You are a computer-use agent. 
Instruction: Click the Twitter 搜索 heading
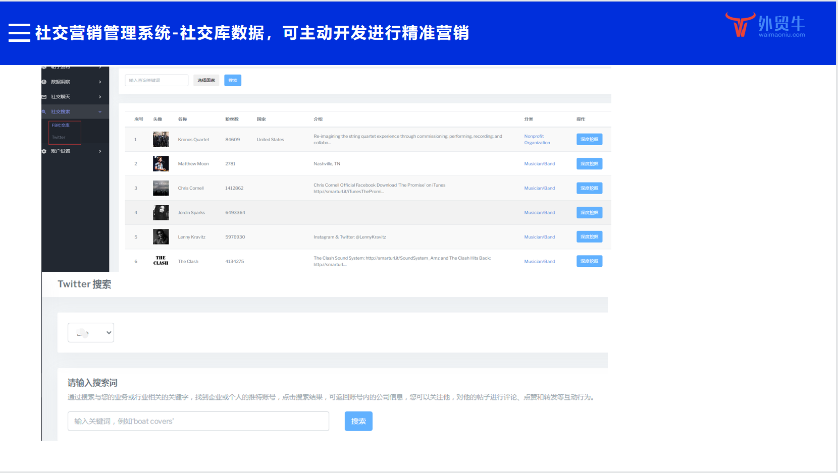click(85, 284)
